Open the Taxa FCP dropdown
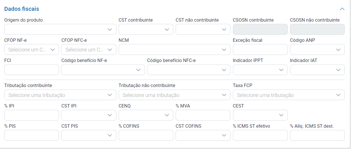Image resolution: width=351 pixels, height=149 pixels. tap(289, 95)
